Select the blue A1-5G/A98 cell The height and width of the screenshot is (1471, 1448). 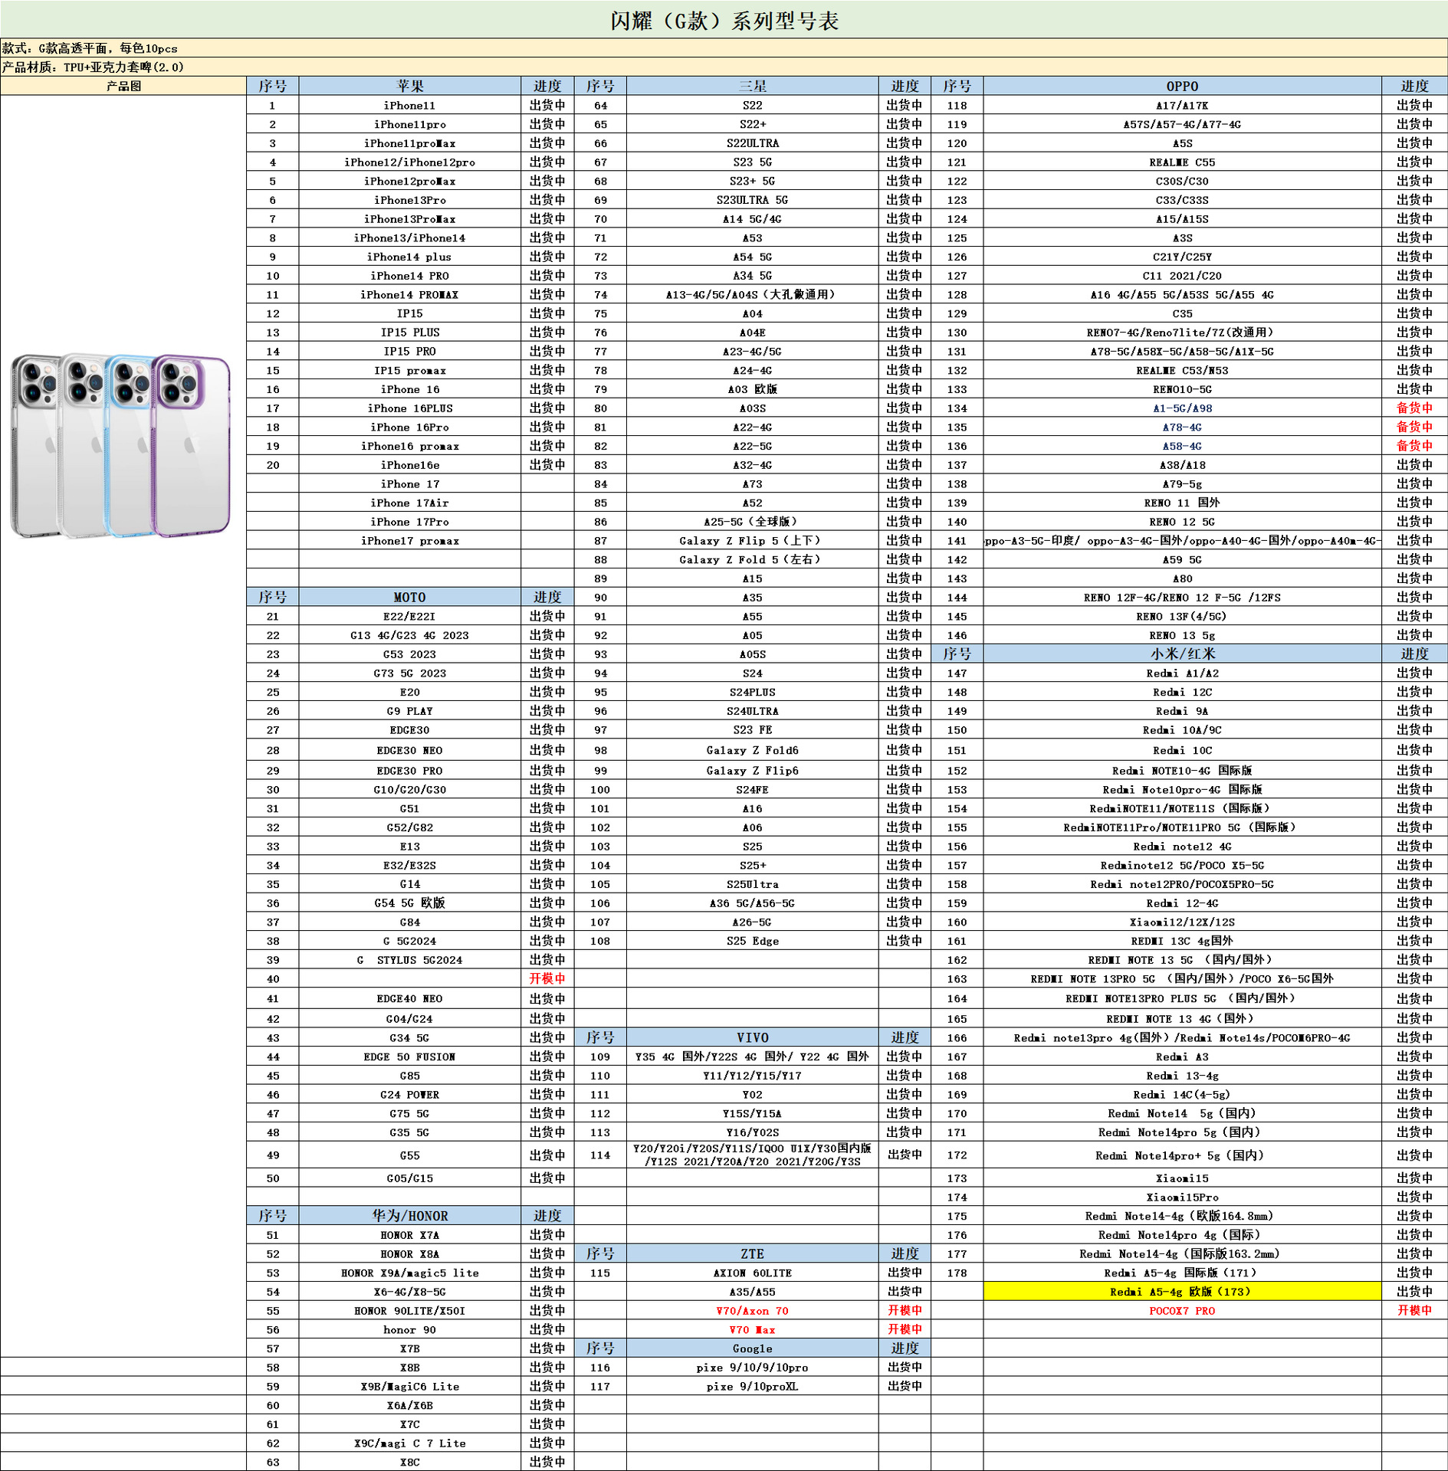(1182, 408)
